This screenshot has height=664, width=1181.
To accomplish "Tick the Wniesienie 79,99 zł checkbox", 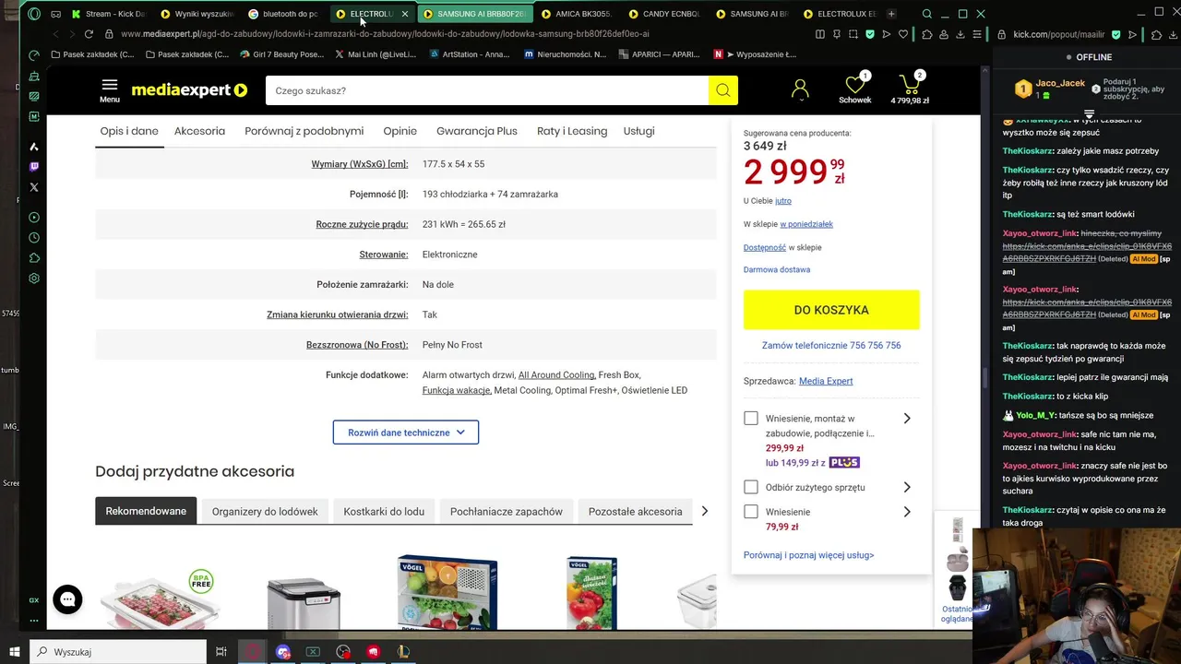I will tap(751, 512).
